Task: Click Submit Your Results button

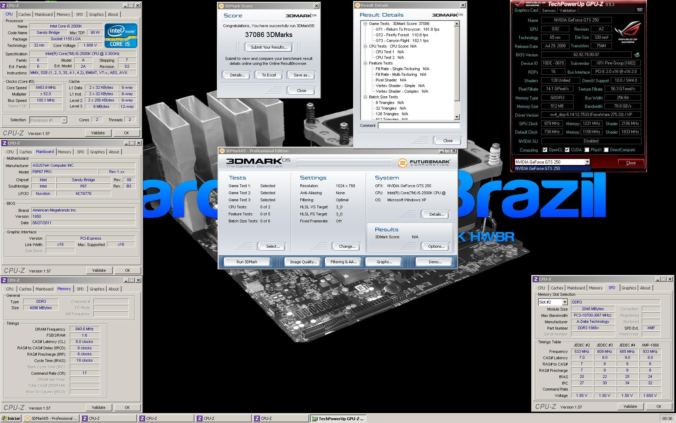Action: (269, 47)
